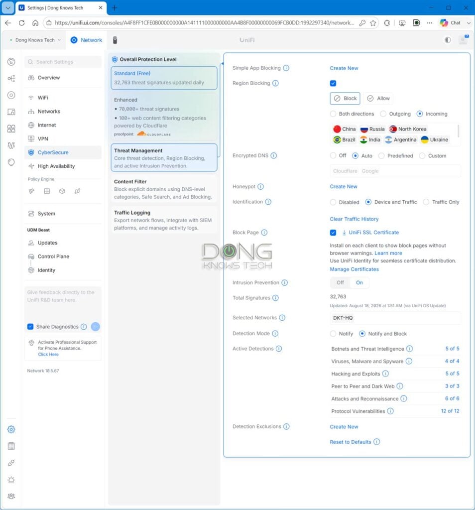Click the browser favorites star icon
Screen dimensions: 475x510
[x=373, y=23]
